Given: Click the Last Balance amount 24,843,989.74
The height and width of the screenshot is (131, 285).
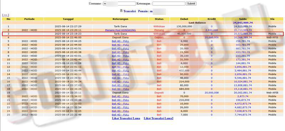Looking at the screenshot, I should [x=243, y=23].
